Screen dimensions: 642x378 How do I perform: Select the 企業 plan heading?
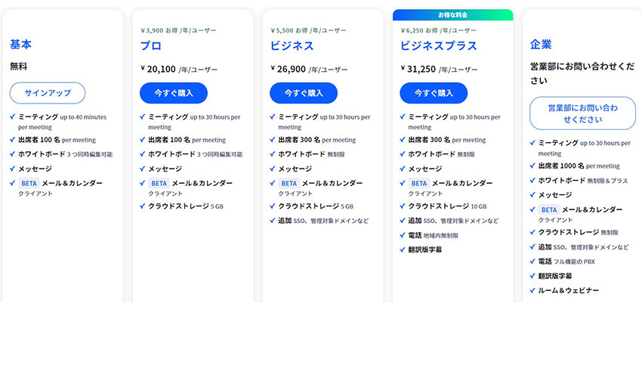[541, 45]
